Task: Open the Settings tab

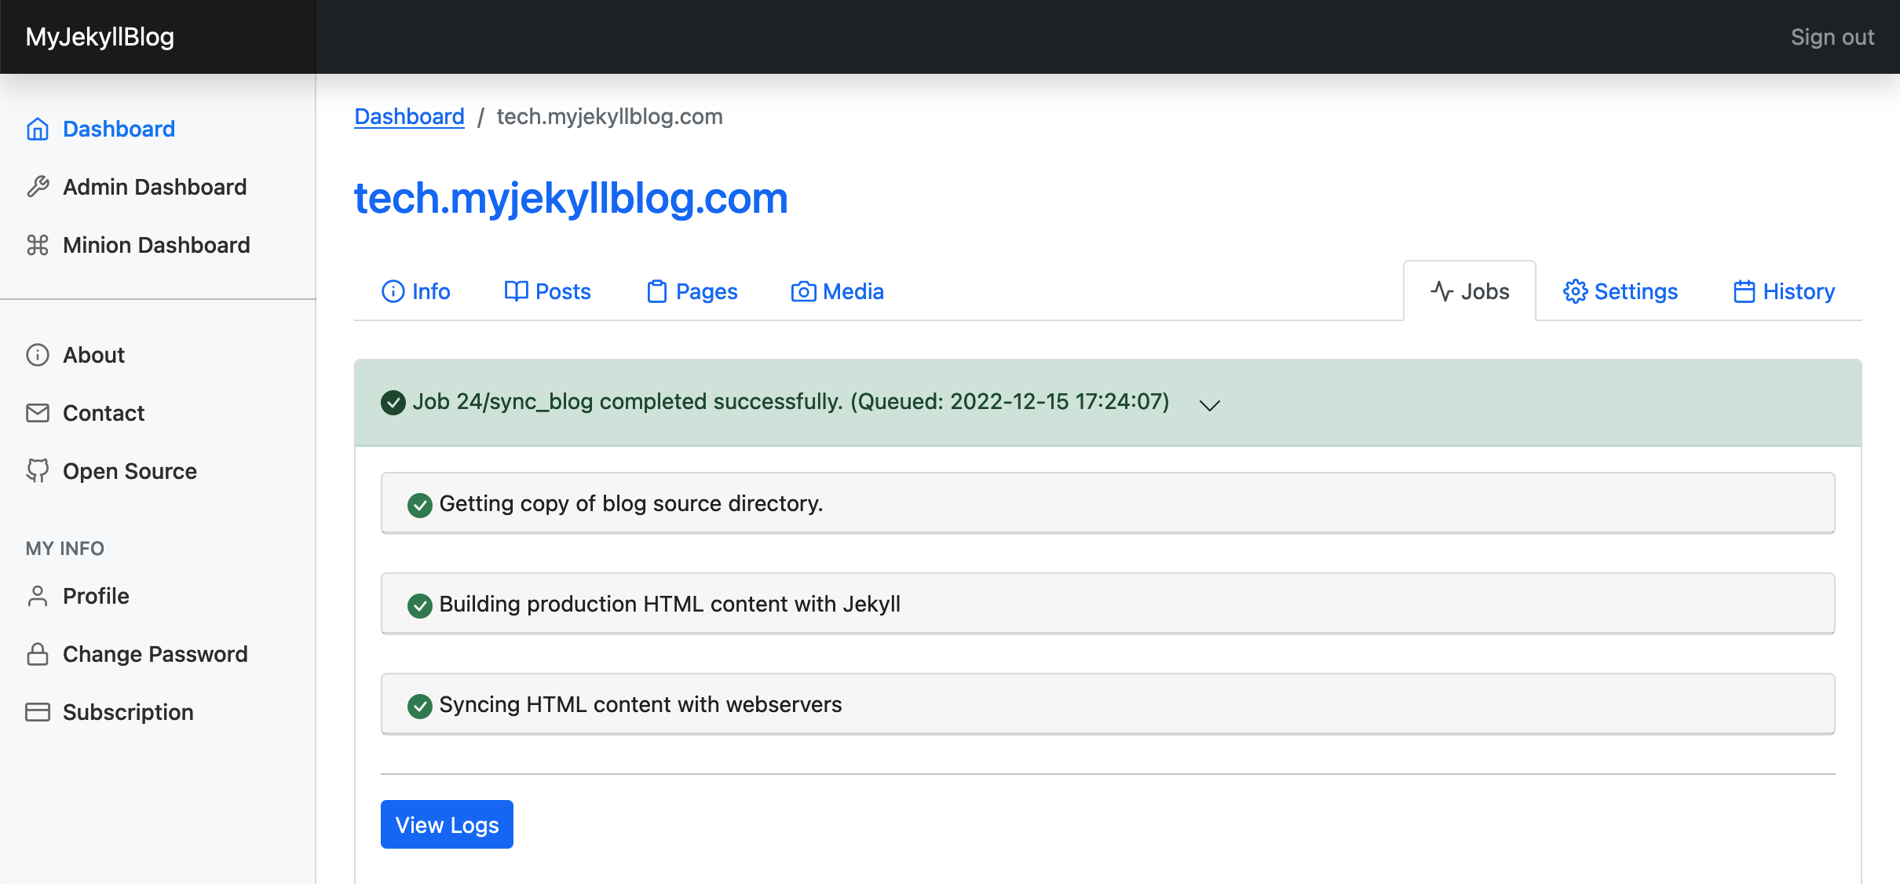Action: click(x=1620, y=291)
